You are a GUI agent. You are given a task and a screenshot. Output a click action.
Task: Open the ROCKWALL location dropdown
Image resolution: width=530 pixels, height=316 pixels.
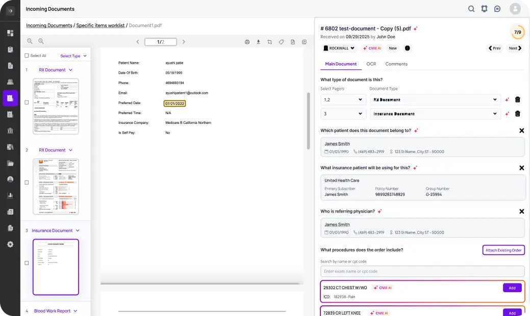[x=339, y=48]
